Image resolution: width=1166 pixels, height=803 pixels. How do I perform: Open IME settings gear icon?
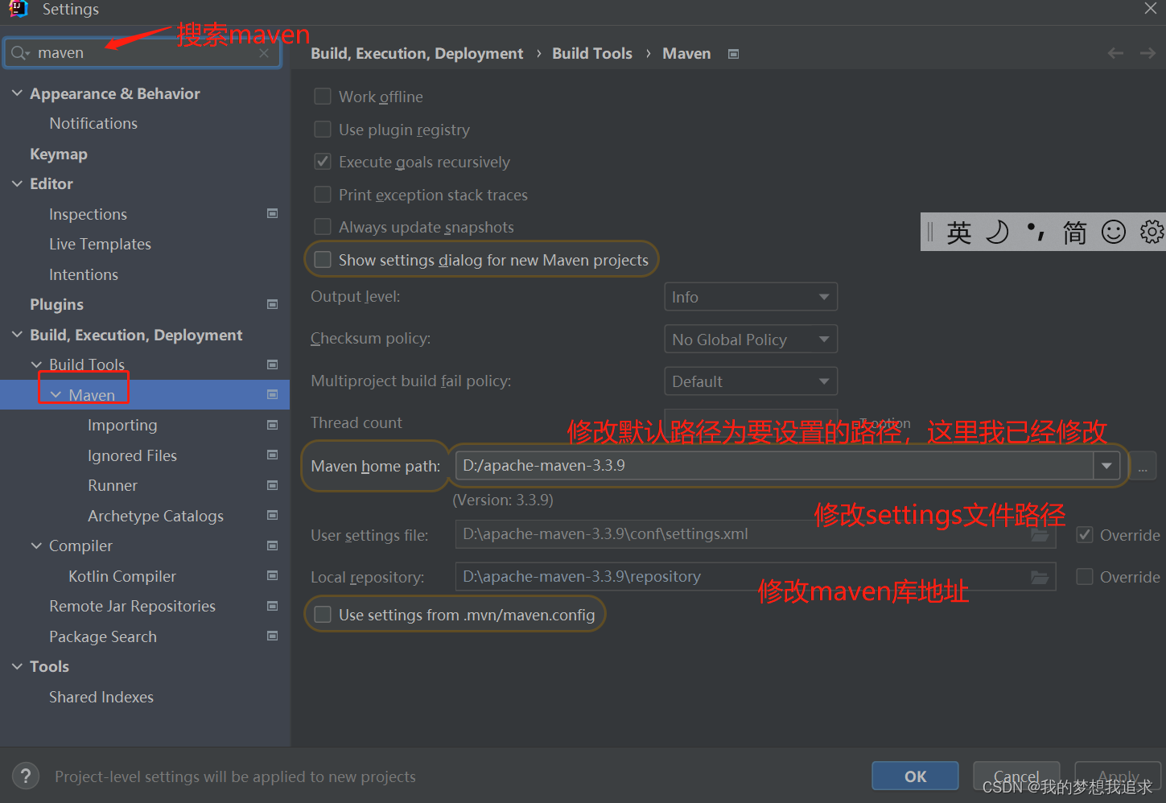(x=1152, y=233)
